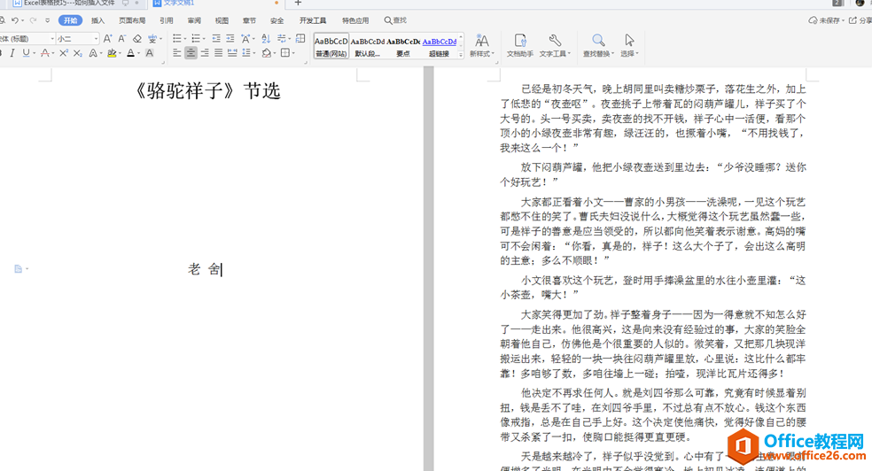Apply the 默认段落 style

click(x=367, y=46)
